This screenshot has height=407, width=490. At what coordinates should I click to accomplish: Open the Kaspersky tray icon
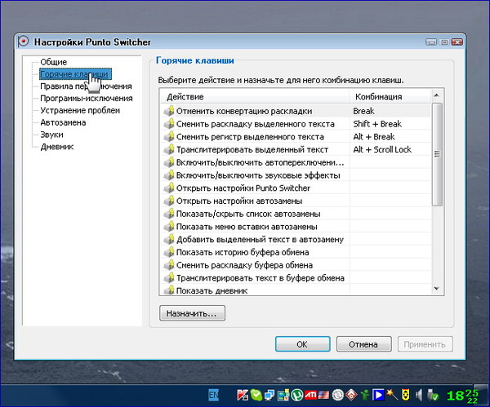coord(243,395)
